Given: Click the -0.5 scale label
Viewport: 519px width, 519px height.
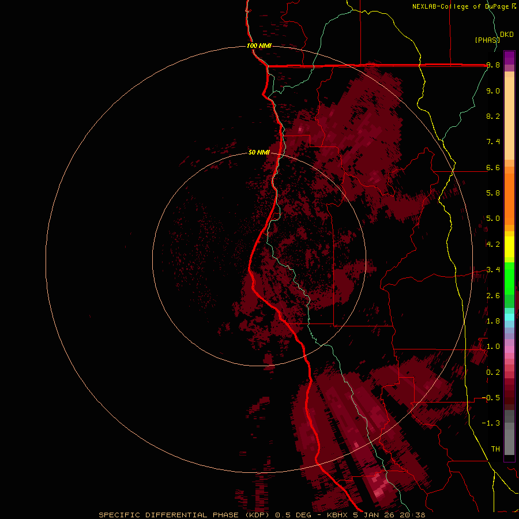Looking at the screenshot, I should [491, 398].
